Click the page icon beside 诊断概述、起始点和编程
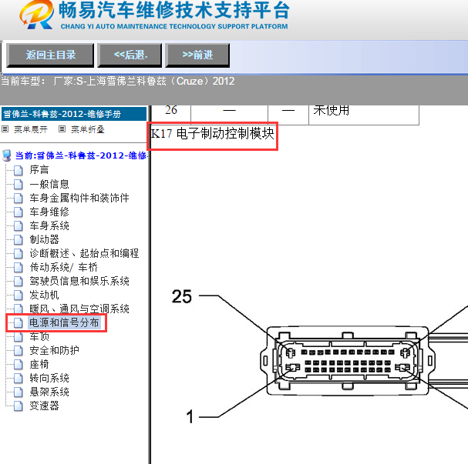Image resolution: width=468 pixels, height=464 pixels. click(19, 254)
